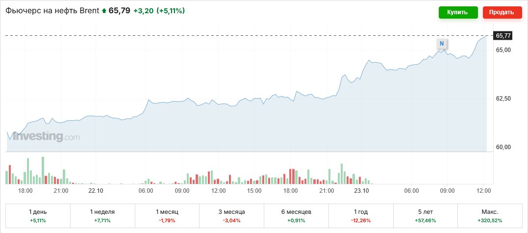Open the N news marker on chart
The width and height of the screenshot is (528, 233).
click(442, 44)
